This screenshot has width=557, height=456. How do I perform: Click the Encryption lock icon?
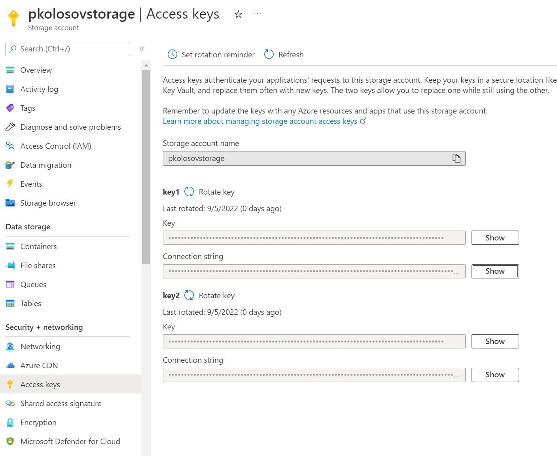(x=10, y=422)
